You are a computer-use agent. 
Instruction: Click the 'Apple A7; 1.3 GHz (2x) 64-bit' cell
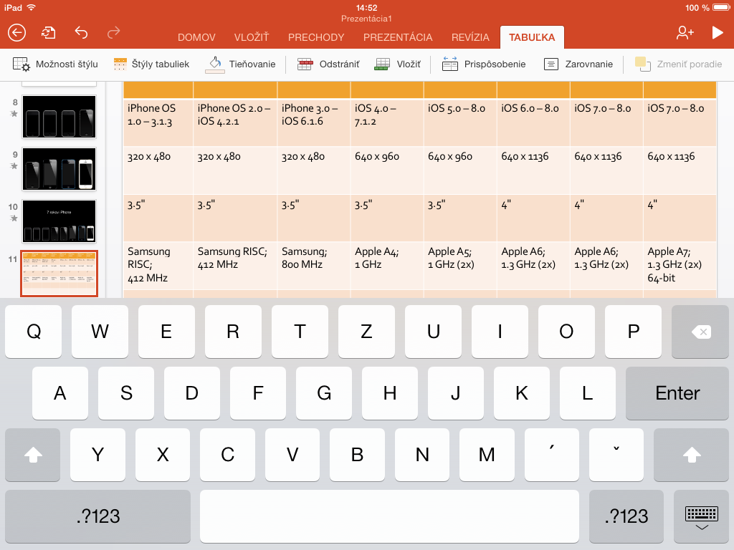680,265
